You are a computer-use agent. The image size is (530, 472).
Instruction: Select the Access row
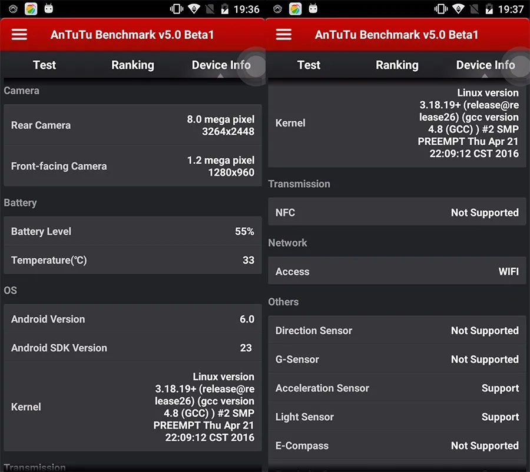coord(397,271)
